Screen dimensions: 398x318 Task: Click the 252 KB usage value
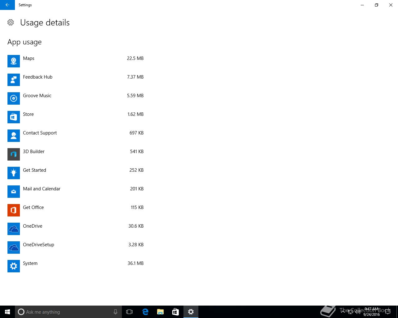pos(137,170)
